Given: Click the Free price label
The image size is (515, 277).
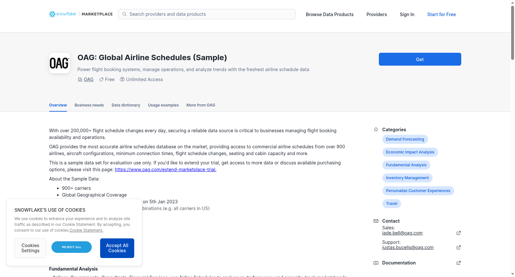Looking at the screenshot, I should pos(110,79).
